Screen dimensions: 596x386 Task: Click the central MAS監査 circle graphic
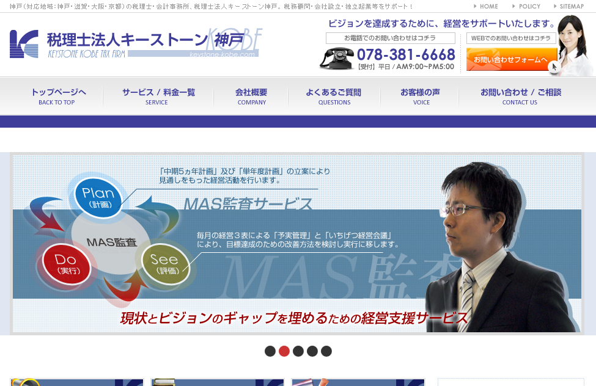coord(113,241)
